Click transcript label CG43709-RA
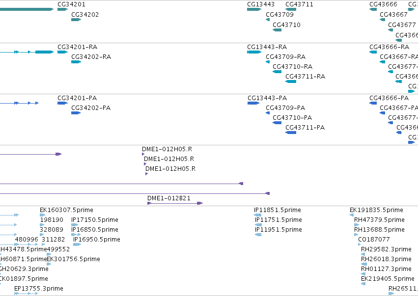 (286, 57)
